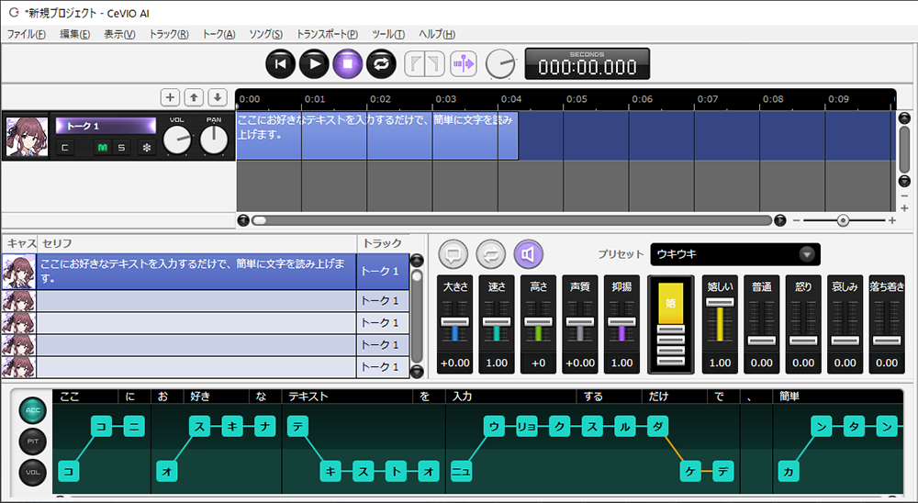Switch to ACC accent editing mode
This screenshot has height=503, width=918.
click(33, 410)
